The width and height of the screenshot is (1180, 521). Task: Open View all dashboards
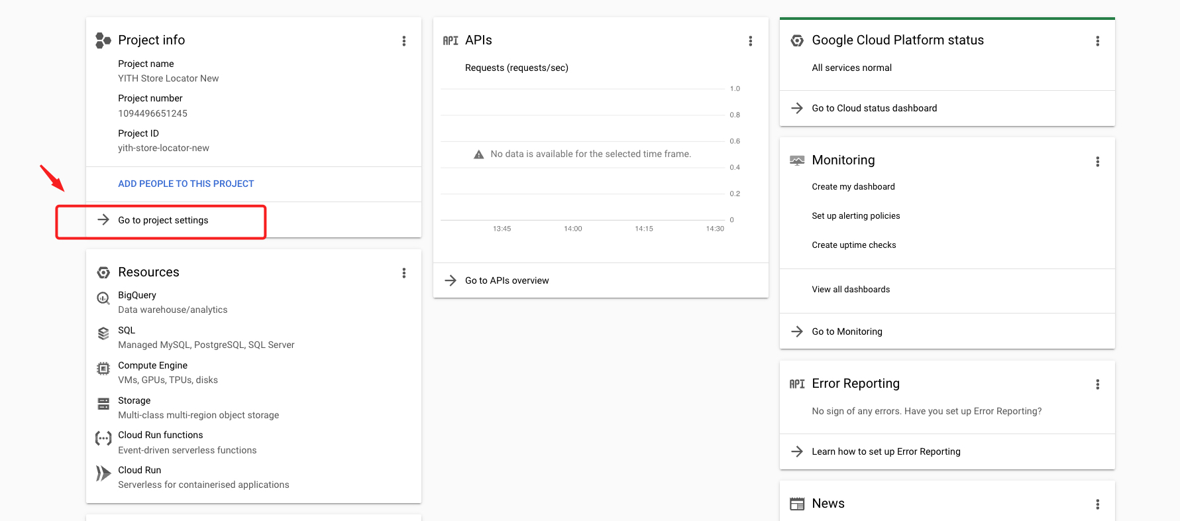click(851, 290)
